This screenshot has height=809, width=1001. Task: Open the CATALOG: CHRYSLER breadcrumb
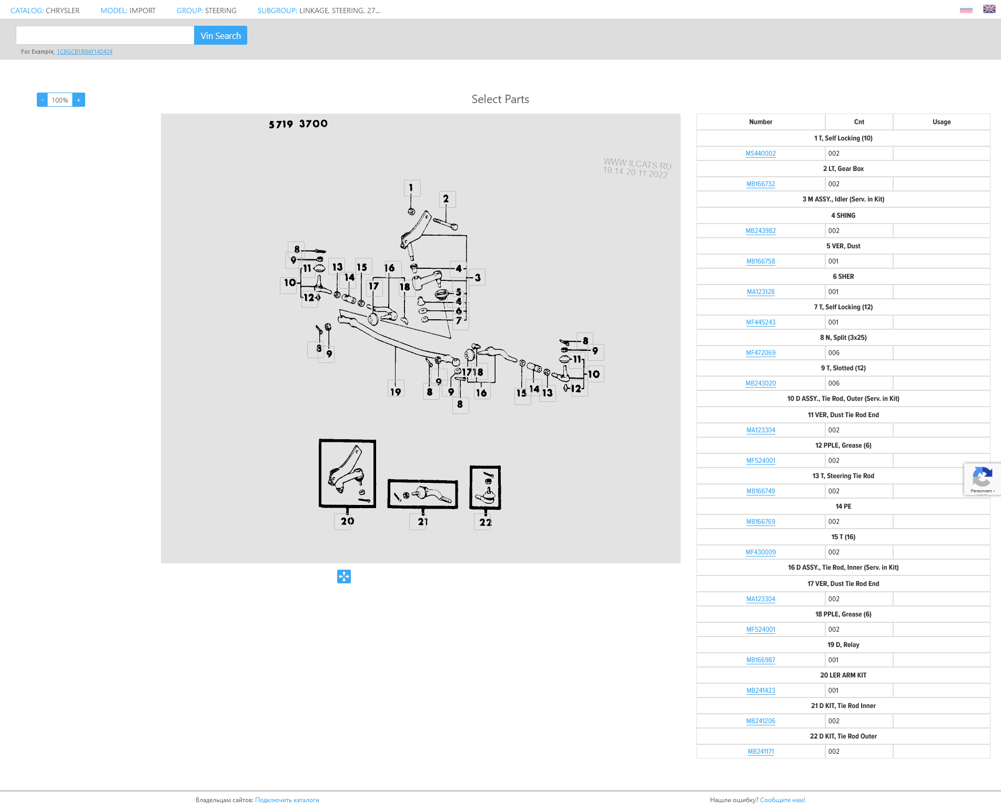click(45, 11)
